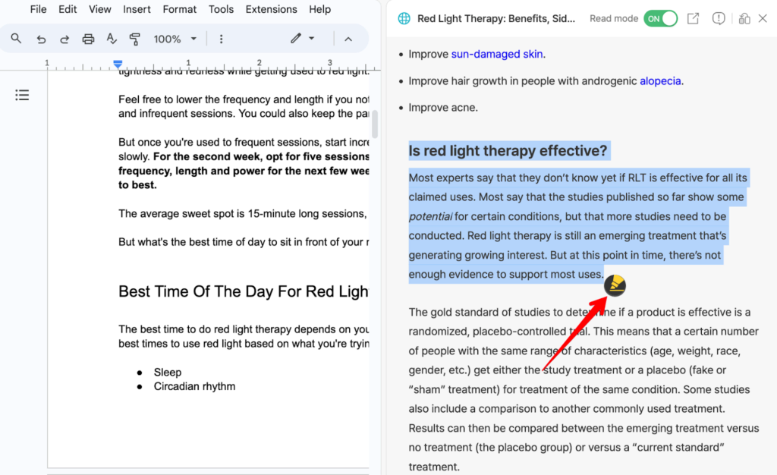Click the yellow highlighter floating button
This screenshot has width=777, height=475.
615,285
